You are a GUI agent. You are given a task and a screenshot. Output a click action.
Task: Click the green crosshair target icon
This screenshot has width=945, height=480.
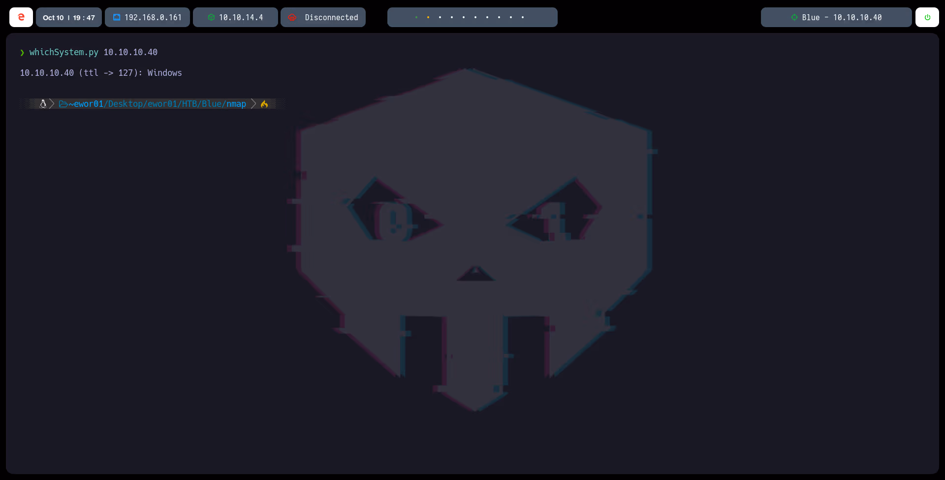[x=794, y=17]
